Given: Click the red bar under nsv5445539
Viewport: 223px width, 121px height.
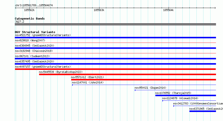Looking at the screenshot, I should (x=128, y=74).
